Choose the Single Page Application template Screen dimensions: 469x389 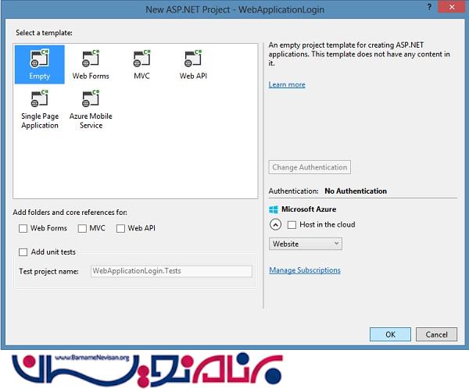(40, 109)
